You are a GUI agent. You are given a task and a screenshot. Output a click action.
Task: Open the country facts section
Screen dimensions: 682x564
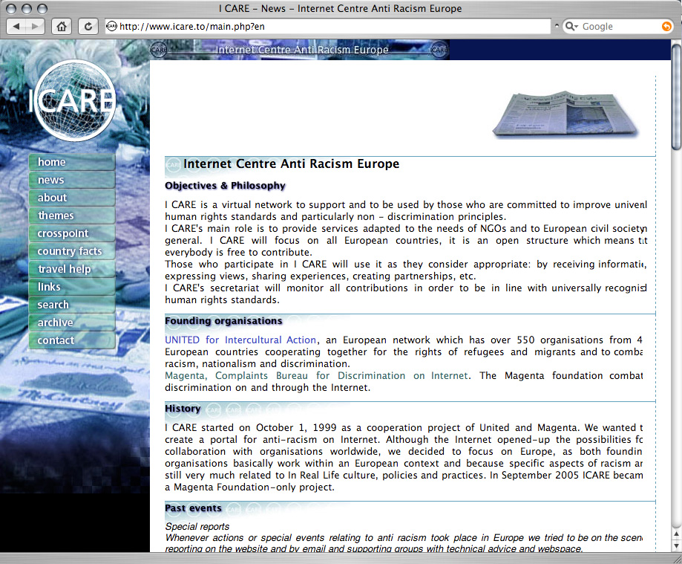pos(71,251)
